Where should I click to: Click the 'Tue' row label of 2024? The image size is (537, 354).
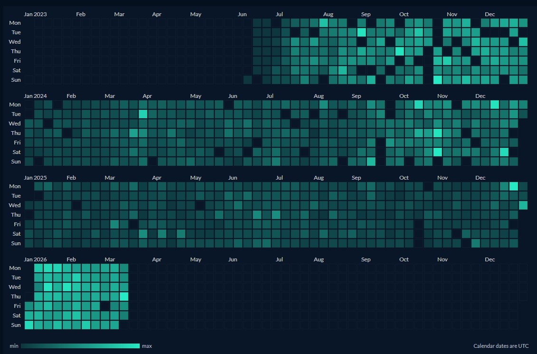tap(16, 114)
